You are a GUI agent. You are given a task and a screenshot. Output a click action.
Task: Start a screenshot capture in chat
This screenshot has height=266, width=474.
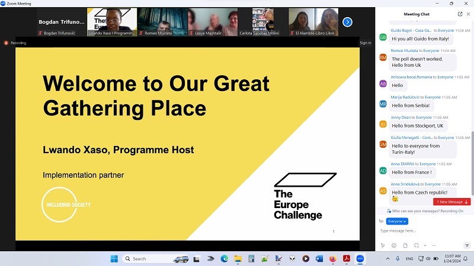(x=417, y=245)
